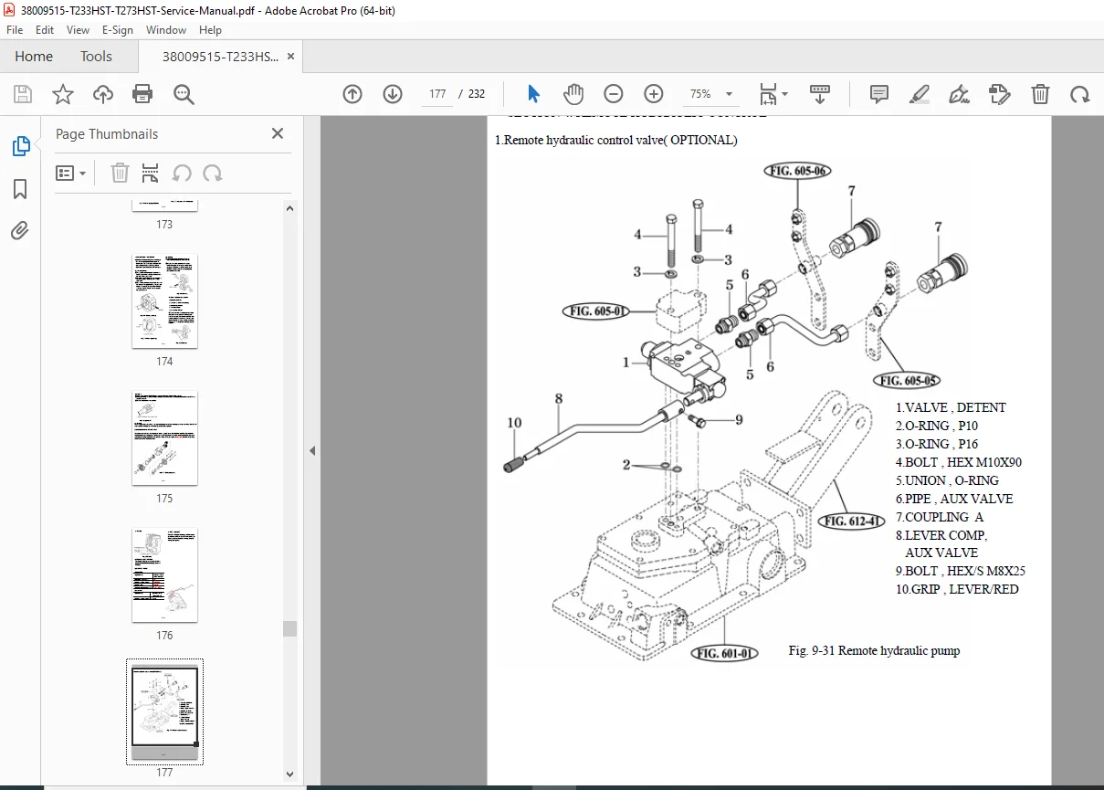Click the '10.GRIP , LEVER/RED' list entry
Screen dimensions: 1104x790
(957, 589)
